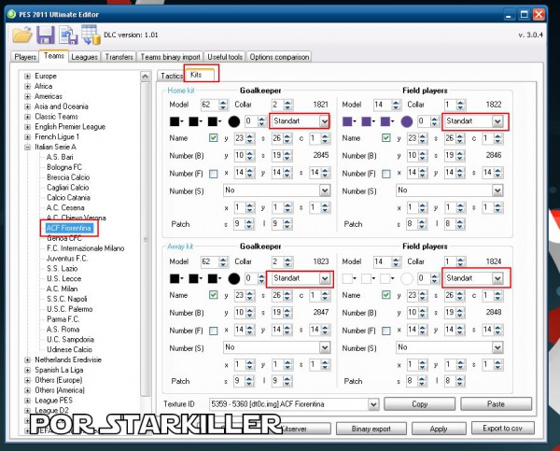Click home goalkeeper first black color swatch

pyautogui.click(x=175, y=121)
